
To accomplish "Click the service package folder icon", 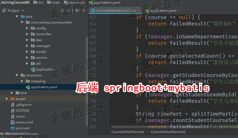I will (x=33, y=58).
